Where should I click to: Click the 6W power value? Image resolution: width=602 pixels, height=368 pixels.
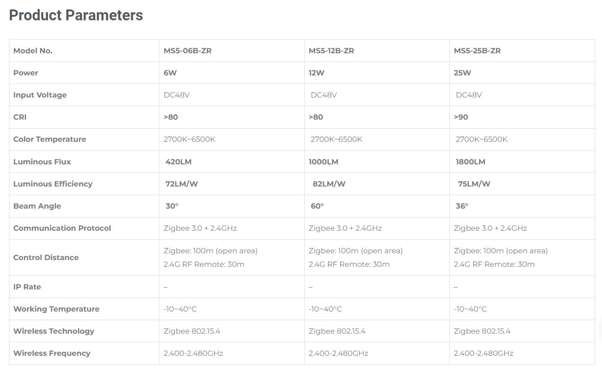(170, 73)
